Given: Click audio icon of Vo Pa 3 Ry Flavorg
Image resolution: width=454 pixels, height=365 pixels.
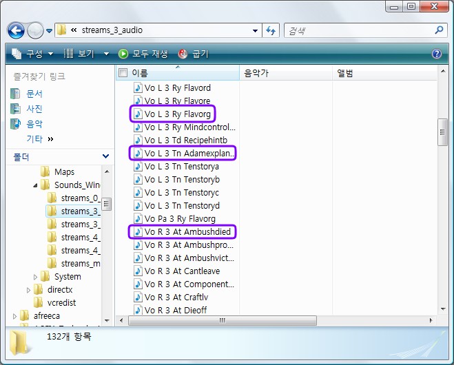Looking at the screenshot, I should (138, 219).
